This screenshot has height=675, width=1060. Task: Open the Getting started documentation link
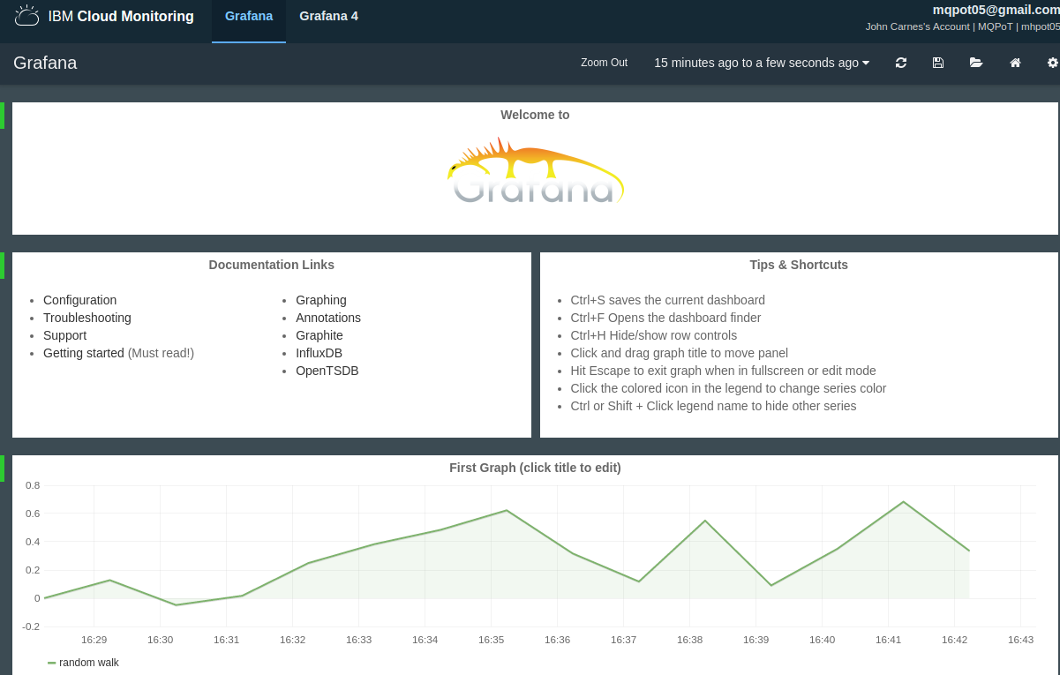click(84, 353)
